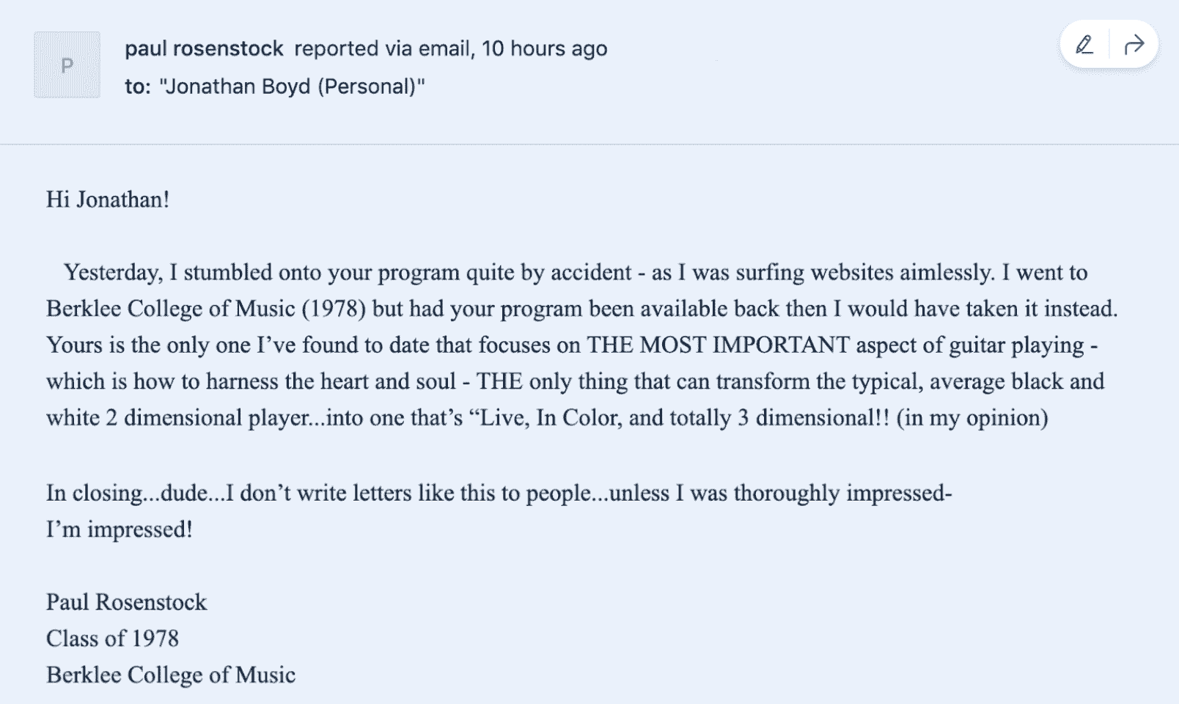This screenshot has width=1179, height=704.
Task: Click the 'Hi Jonathan!' greeting line
Action: click(x=108, y=199)
